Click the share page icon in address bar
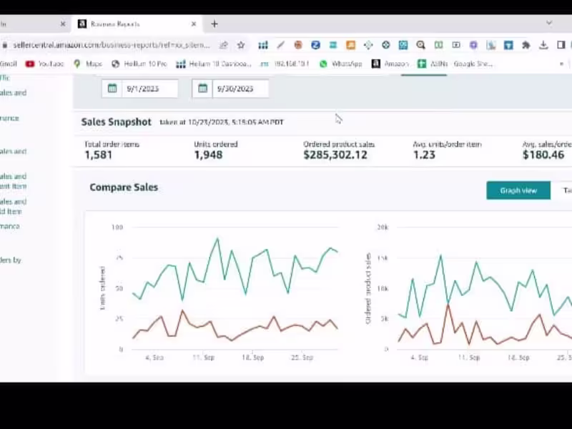The image size is (572, 429). click(x=223, y=45)
